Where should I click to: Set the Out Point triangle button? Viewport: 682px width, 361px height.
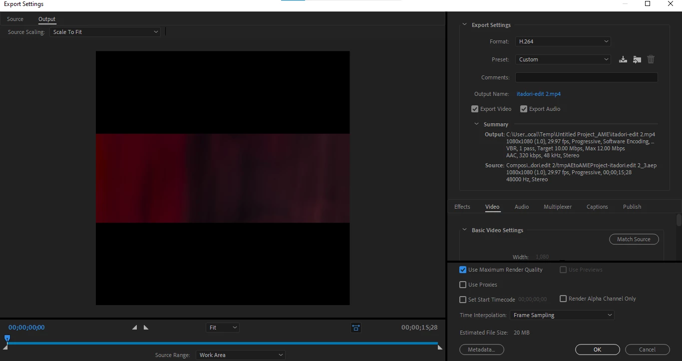146,328
